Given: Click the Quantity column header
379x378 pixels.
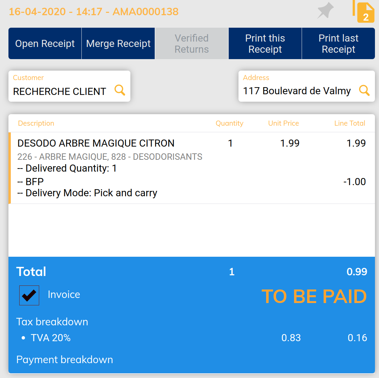Looking at the screenshot, I should coord(229,123).
